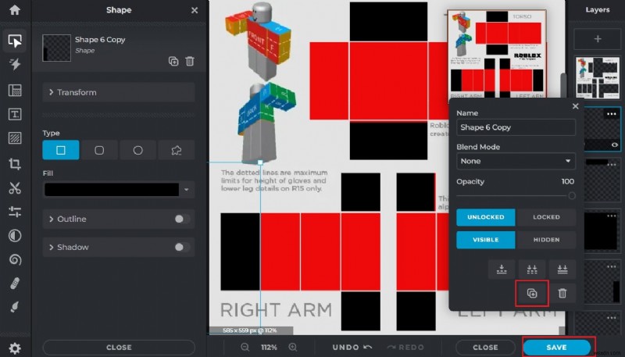This screenshot has width=625, height=357.
Task: Zoom in with the plus magnifier
Action: [x=293, y=348]
